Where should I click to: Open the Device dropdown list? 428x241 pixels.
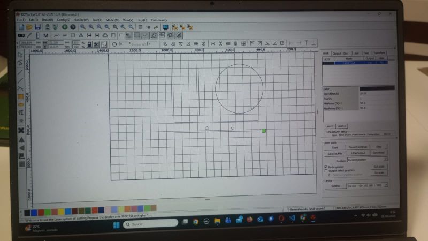click(x=368, y=185)
